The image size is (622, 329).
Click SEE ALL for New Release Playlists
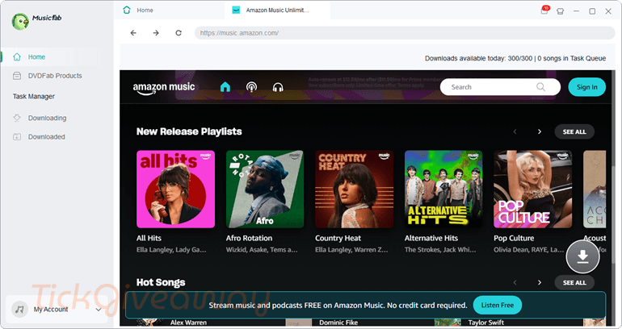pos(574,131)
